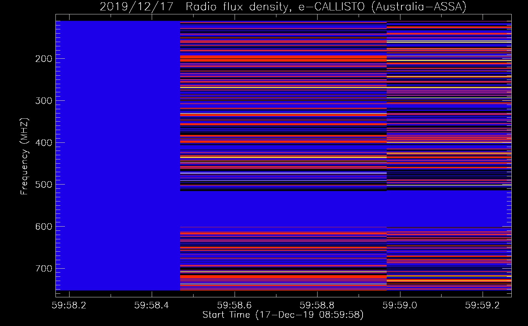The width and height of the screenshot is (528, 326).
Task: Click the 59:58.8 time tick label
Action: (317, 305)
